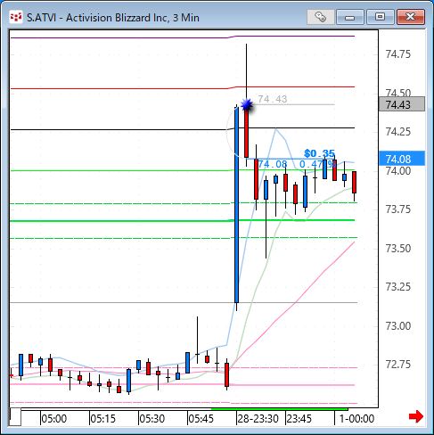
Task: Click the 73.50 price scale value
Action: coord(397,249)
